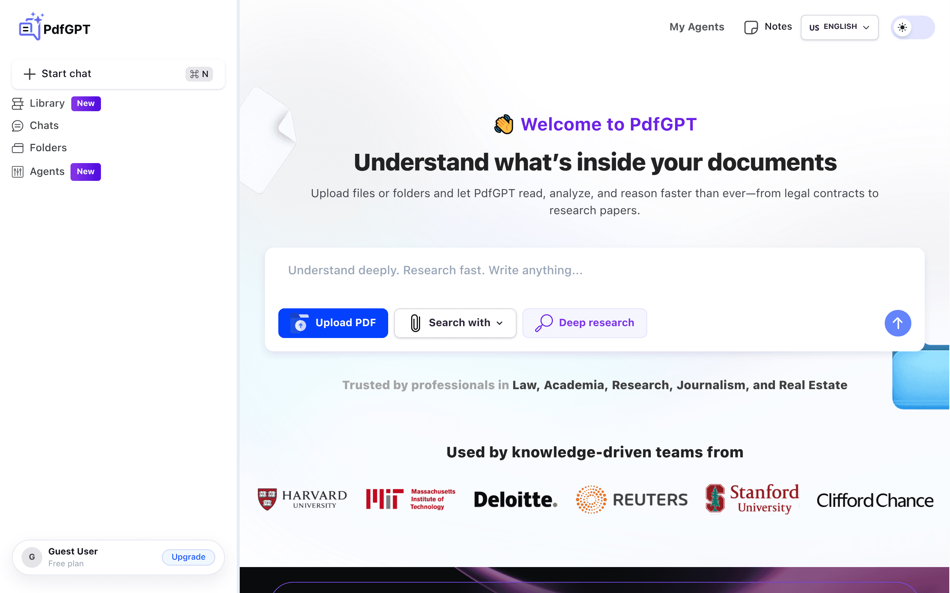Open the Guest User profile card

[x=118, y=557]
